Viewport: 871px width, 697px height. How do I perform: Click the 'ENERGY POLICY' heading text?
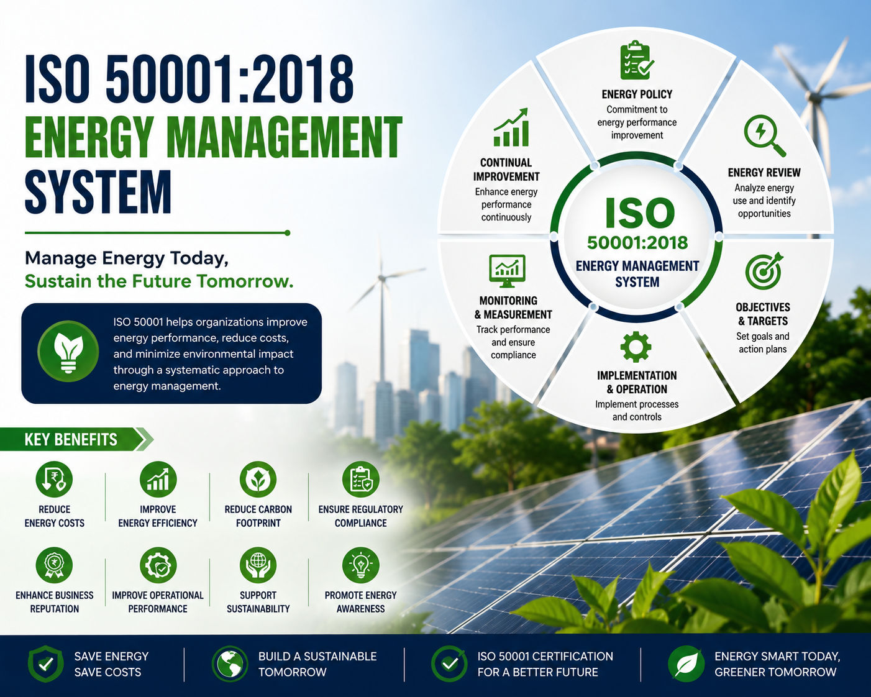click(637, 94)
